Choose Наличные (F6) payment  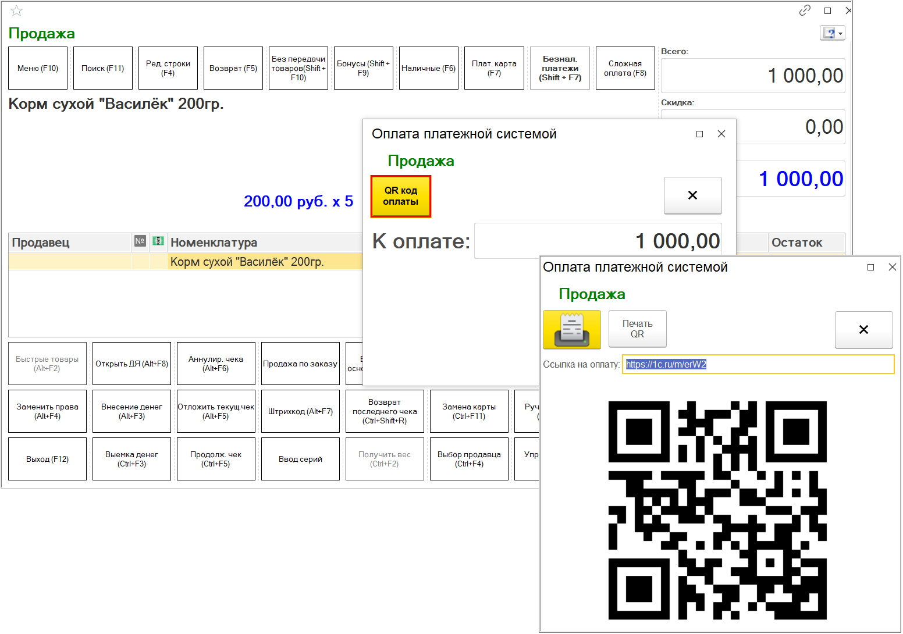[428, 68]
